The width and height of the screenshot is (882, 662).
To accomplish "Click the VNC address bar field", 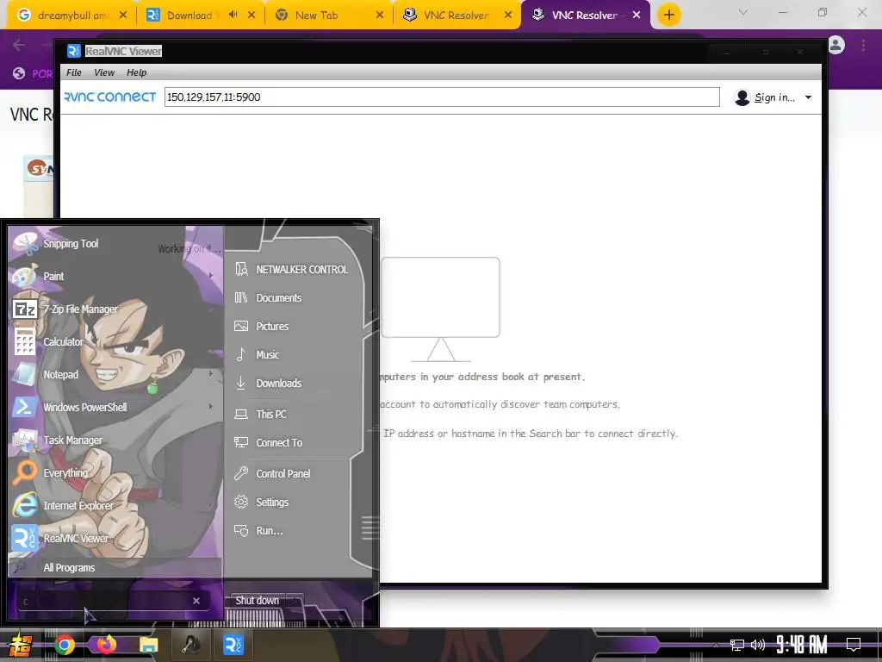I will click(442, 97).
